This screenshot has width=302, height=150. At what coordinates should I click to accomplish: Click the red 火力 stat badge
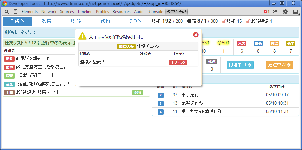click(242, 43)
